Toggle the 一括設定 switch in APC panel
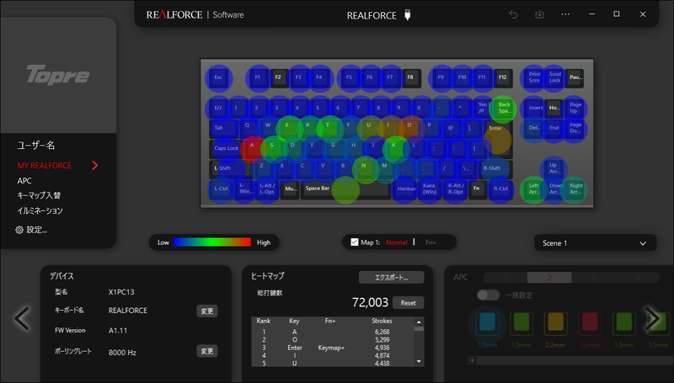The width and height of the screenshot is (674, 383). coord(488,295)
